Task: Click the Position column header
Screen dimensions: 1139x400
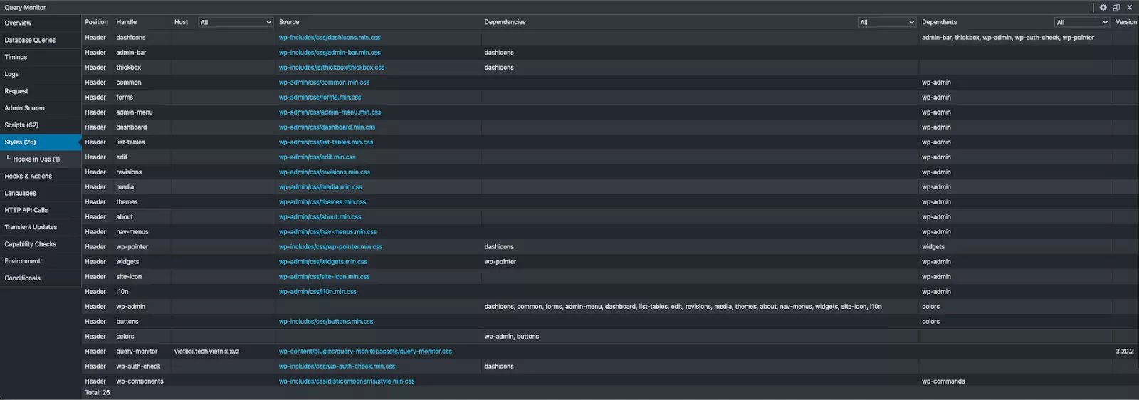Action: [x=96, y=23]
